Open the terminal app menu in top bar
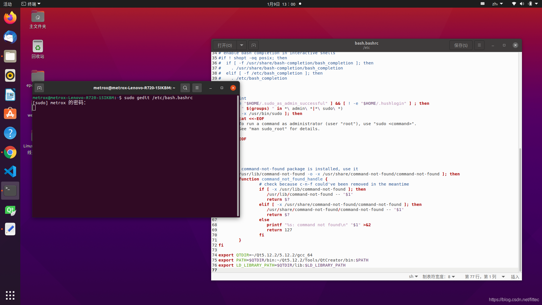The height and width of the screenshot is (305, 542). 31,4
